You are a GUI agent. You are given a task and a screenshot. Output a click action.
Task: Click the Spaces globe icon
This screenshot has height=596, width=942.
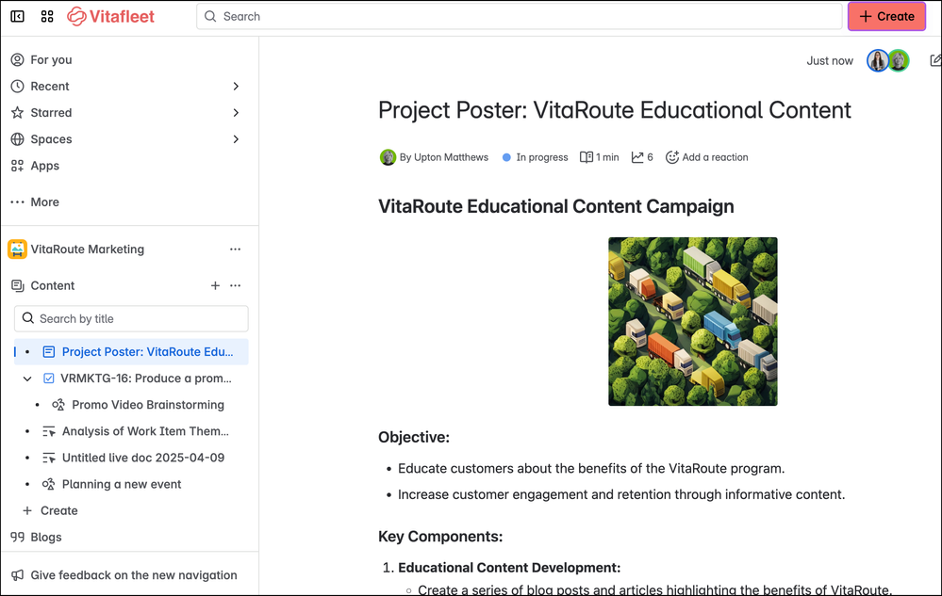[x=17, y=139]
